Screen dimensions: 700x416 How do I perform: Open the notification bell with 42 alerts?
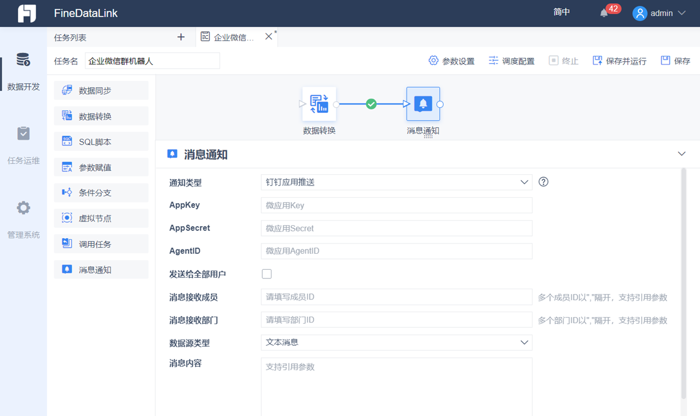pyautogui.click(x=604, y=13)
